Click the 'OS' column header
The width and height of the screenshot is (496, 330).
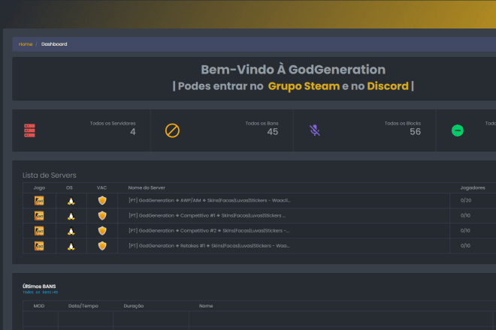[x=69, y=188]
